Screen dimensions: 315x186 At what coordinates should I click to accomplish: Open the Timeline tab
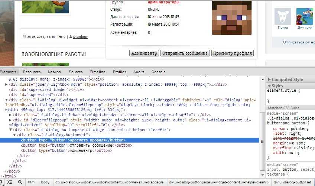pos(97,72)
